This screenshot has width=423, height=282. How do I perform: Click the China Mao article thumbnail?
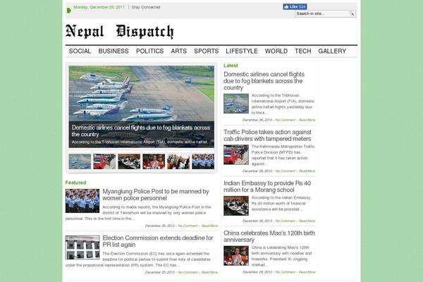point(236,256)
